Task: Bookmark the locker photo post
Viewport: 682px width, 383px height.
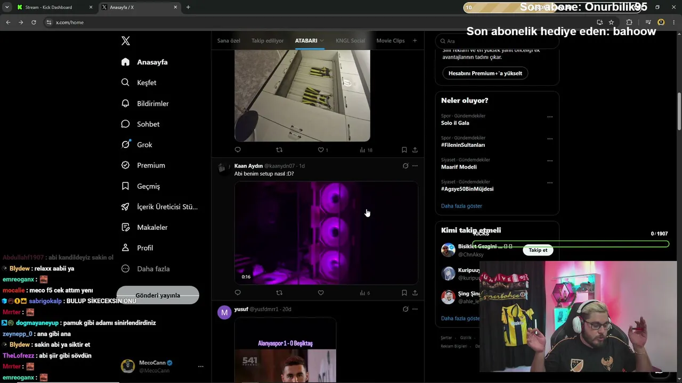Action: click(404, 150)
